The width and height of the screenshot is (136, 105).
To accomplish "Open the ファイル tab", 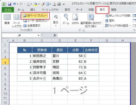I will click(8, 10).
